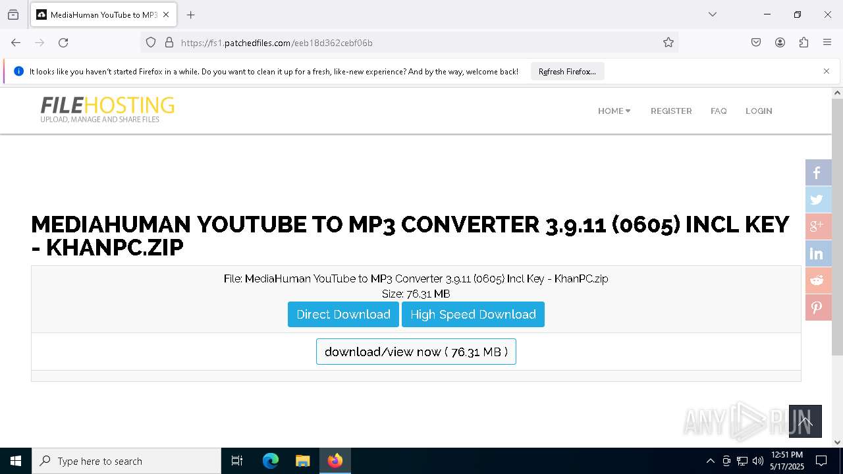Go back to the previous page

[x=16, y=43]
